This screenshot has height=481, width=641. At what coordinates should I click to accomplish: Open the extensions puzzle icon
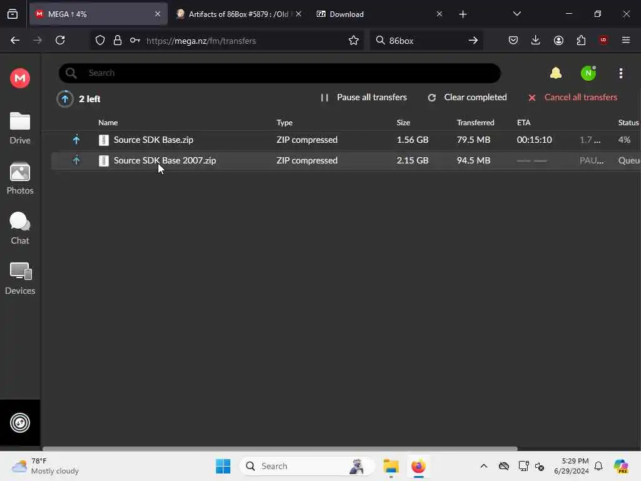click(581, 40)
